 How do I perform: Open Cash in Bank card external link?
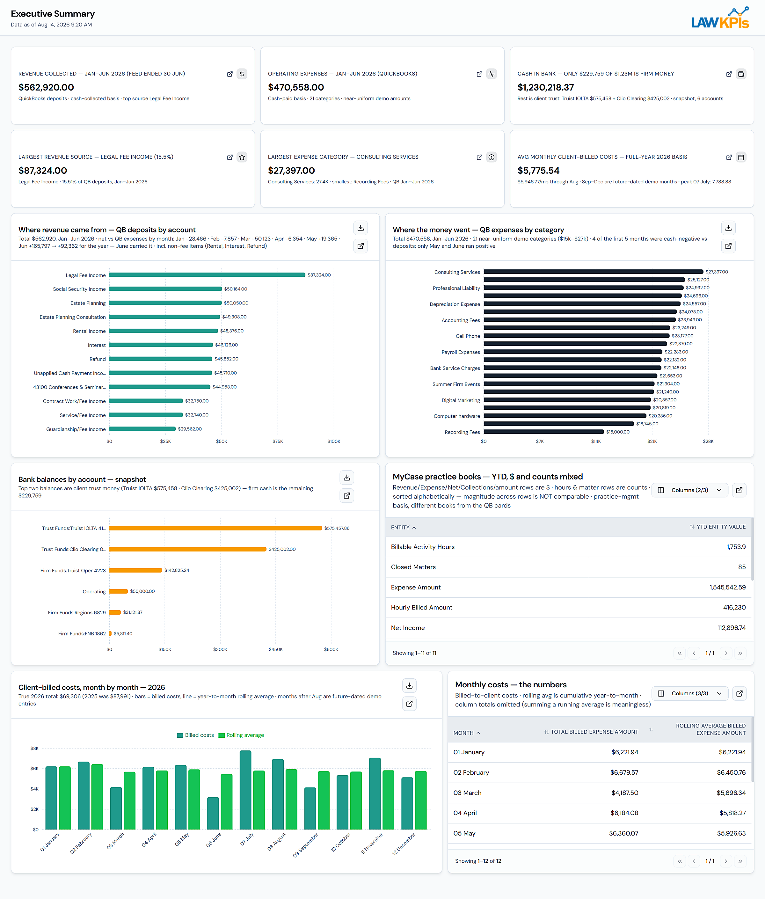[729, 74]
